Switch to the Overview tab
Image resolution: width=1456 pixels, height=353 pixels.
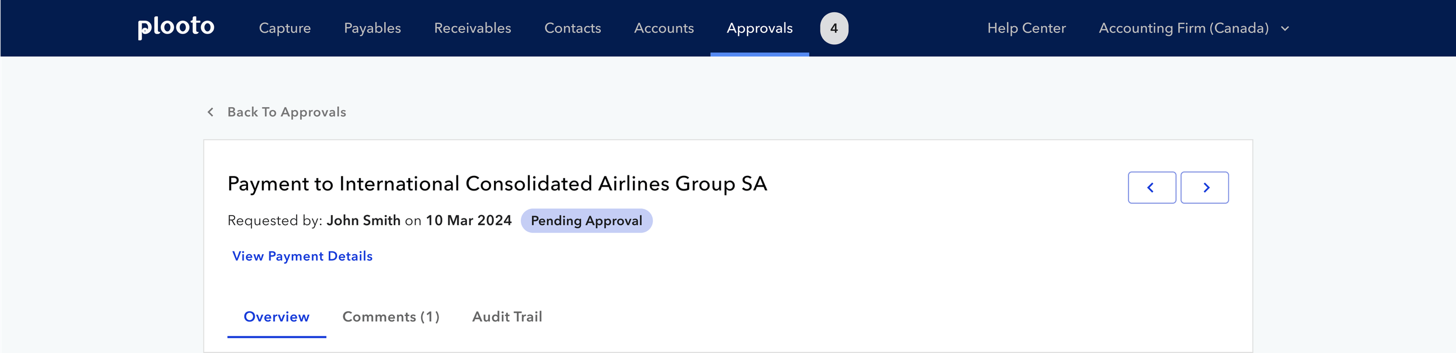(277, 317)
